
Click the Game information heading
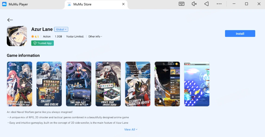[x=23, y=56]
